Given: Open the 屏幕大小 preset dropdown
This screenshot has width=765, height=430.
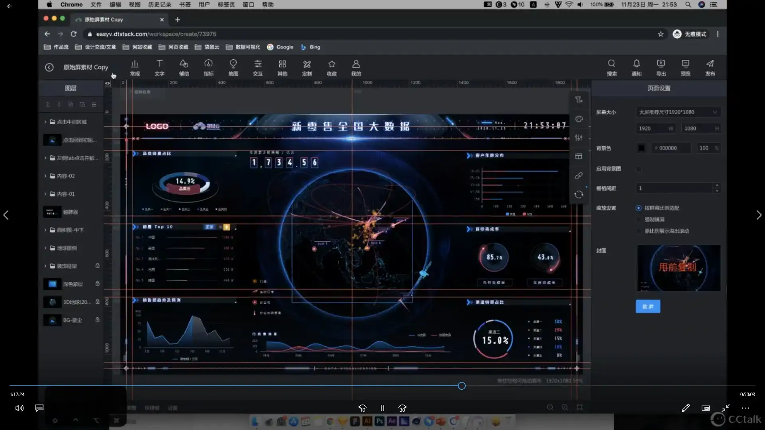Looking at the screenshot, I should 678,112.
